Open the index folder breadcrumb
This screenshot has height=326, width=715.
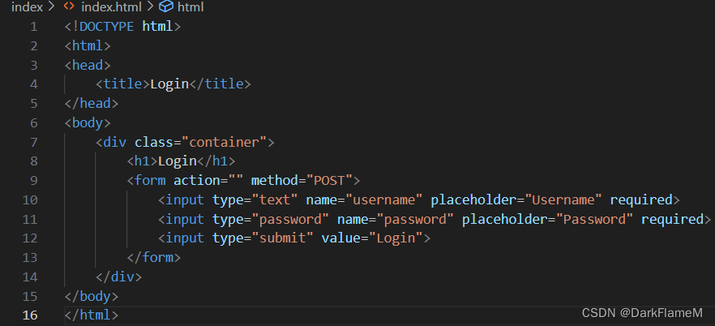pos(27,7)
